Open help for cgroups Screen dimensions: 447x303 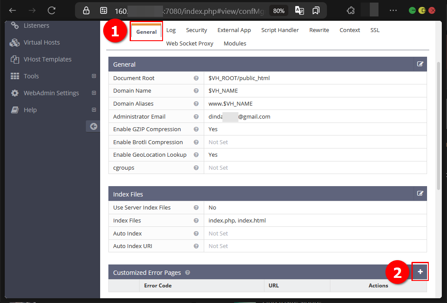coord(196,168)
